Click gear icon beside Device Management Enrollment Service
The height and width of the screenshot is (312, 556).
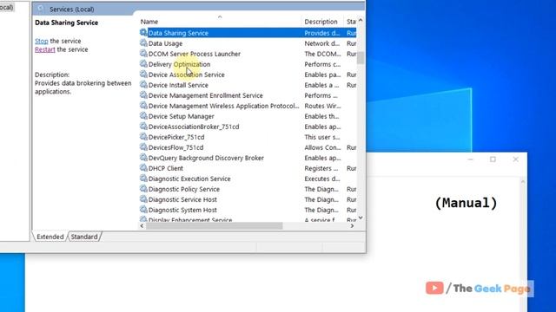point(143,95)
